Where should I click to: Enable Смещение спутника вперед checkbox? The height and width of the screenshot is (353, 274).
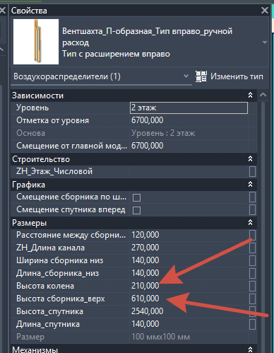(x=136, y=210)
